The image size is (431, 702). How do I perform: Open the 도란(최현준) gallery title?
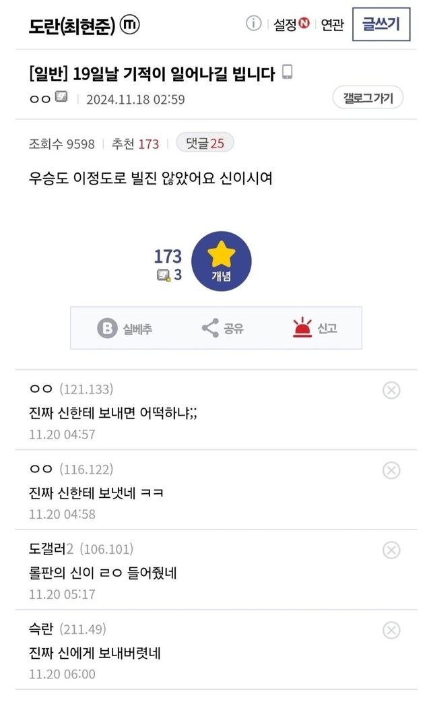click(x=72, y=26)
